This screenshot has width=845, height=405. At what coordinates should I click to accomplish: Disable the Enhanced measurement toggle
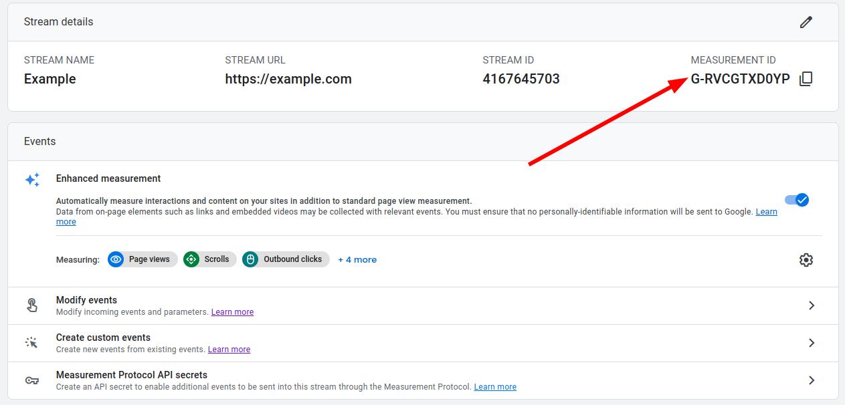(x=797, y=199)
